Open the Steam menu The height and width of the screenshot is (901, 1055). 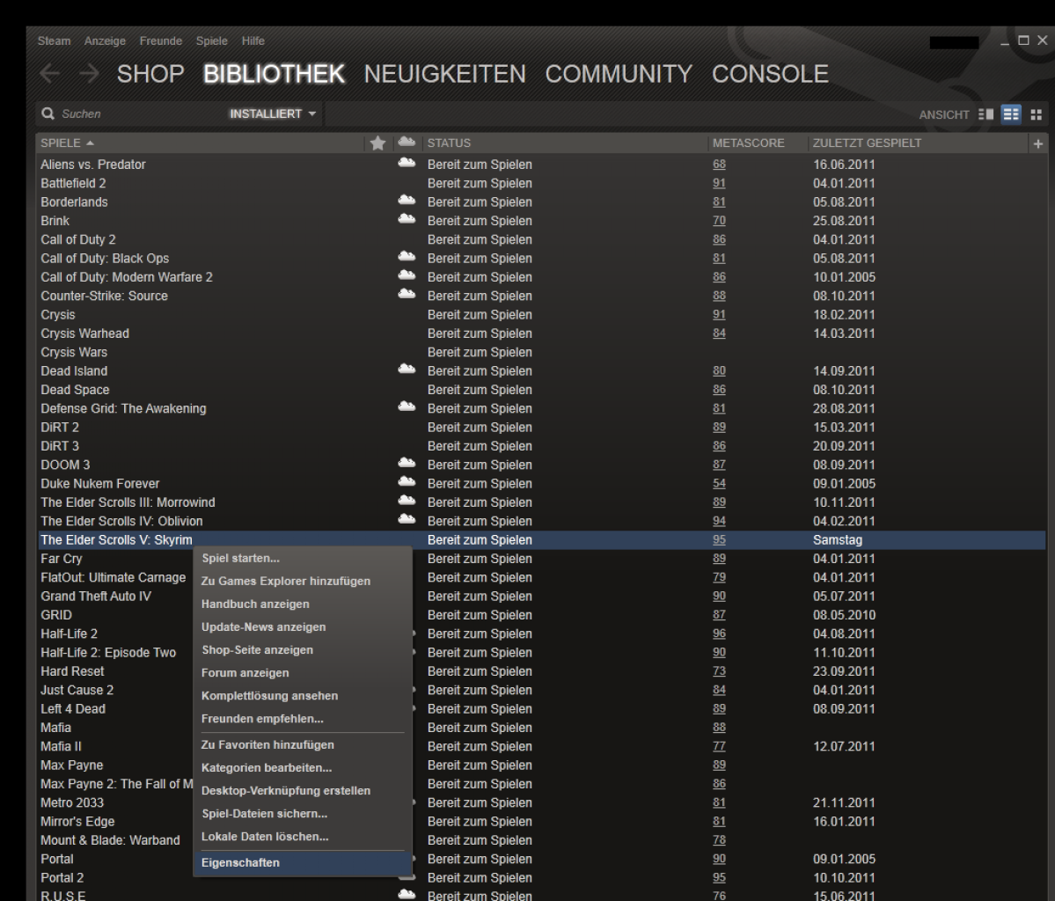click(54, 41)
